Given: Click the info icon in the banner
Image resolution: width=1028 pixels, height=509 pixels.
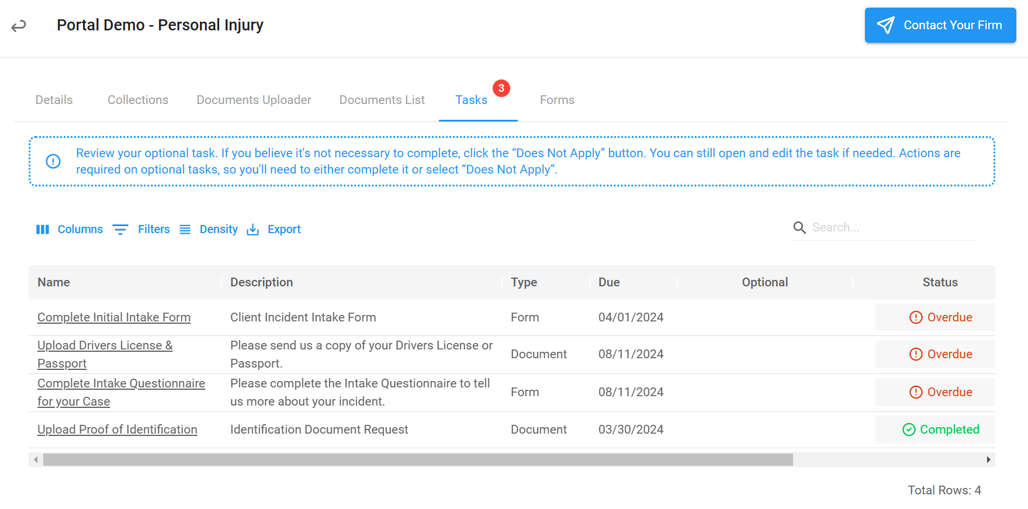Looking at the screenshot, I should point(53,161).
